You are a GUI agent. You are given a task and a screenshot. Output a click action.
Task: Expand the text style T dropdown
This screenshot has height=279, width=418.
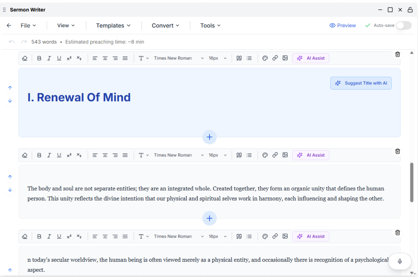coord(143,58)
